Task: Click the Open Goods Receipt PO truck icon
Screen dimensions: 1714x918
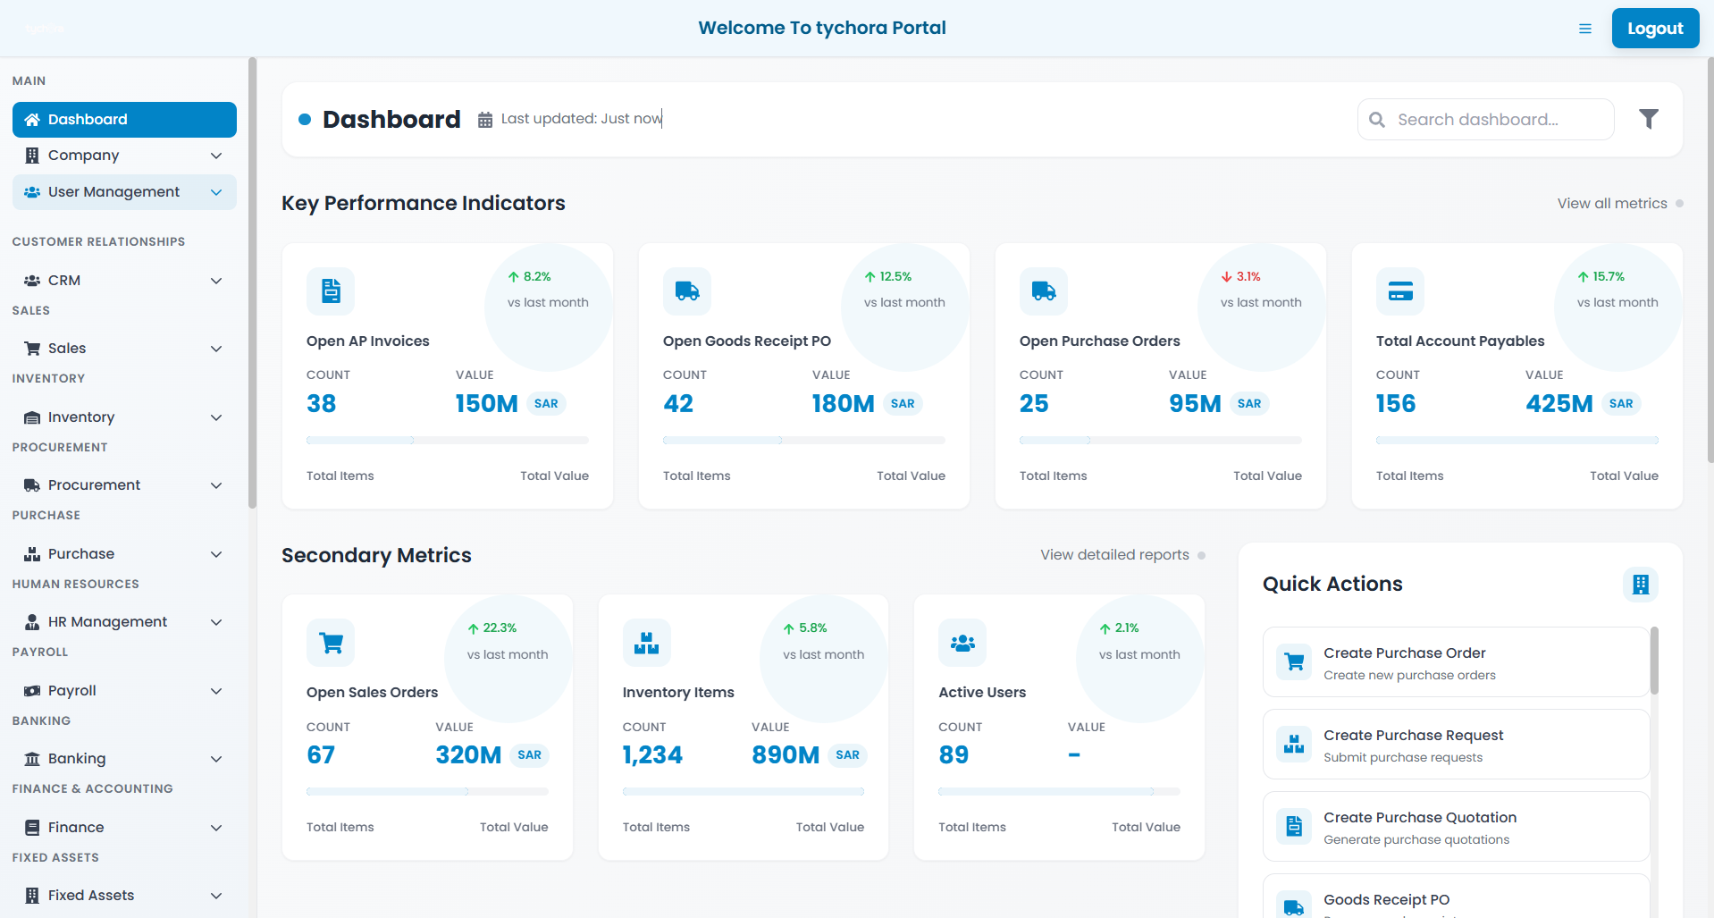Action: coord(687,291)
